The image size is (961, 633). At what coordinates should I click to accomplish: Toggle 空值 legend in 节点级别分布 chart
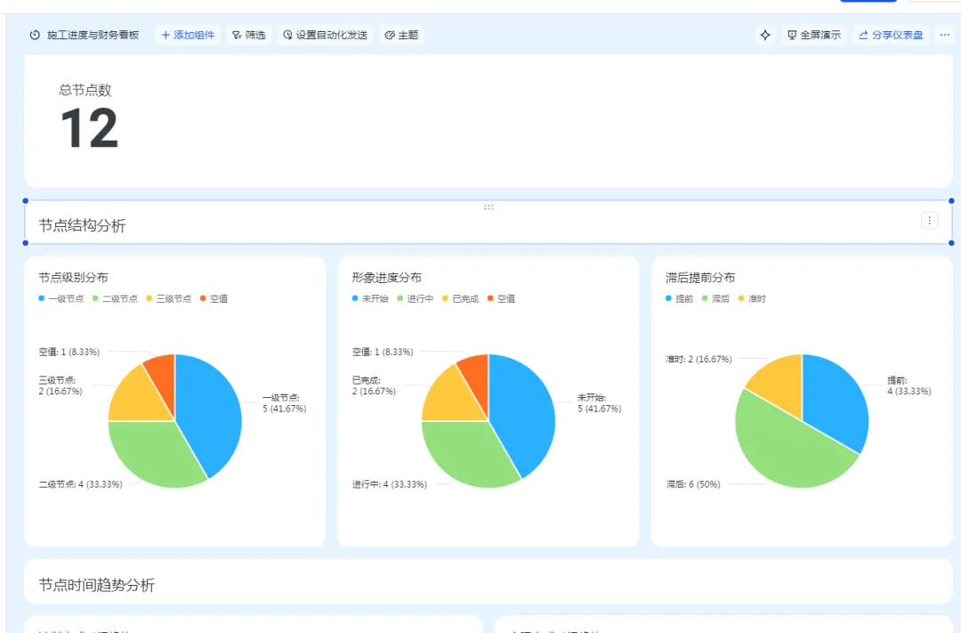[x=214, y=299]
